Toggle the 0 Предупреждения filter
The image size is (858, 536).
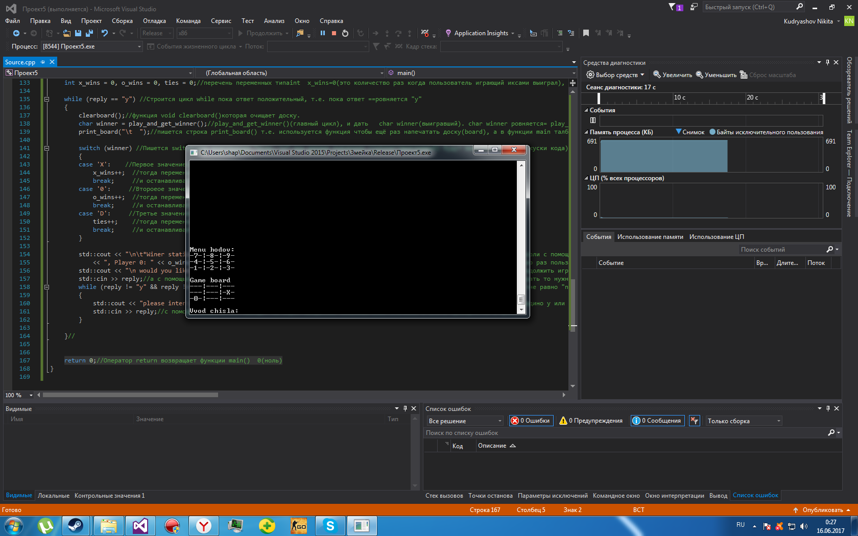click(x=591, y=421)
